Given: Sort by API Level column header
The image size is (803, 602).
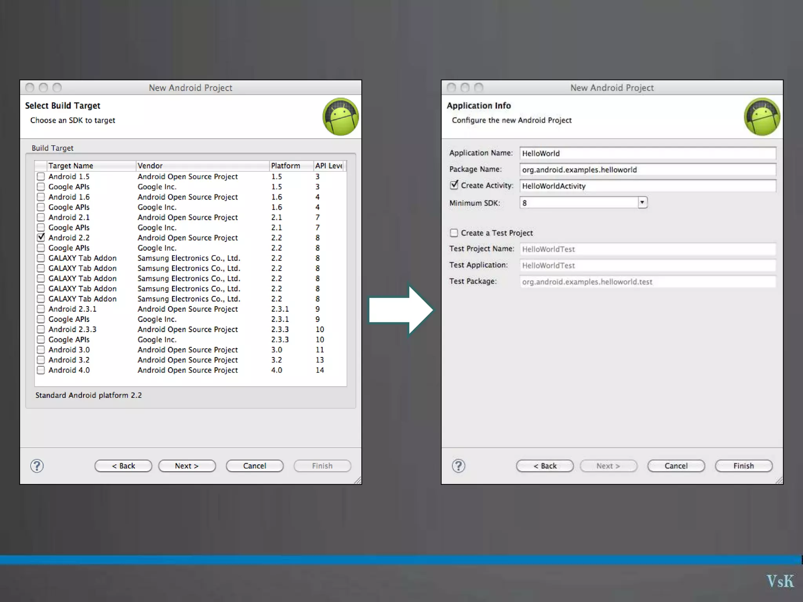Looking at the screenshot, I should tap(329, 166).
